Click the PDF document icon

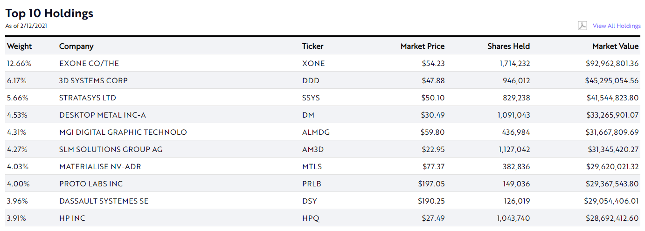[x=582, y=26]
